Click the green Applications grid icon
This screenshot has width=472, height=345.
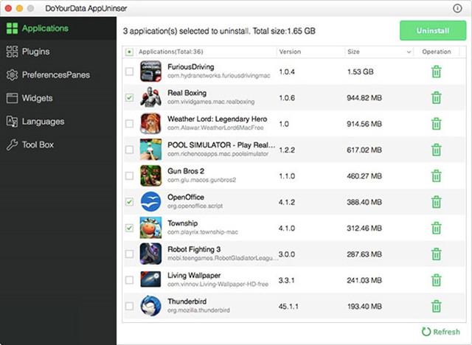pyautogui.click(x=12, y=28)
